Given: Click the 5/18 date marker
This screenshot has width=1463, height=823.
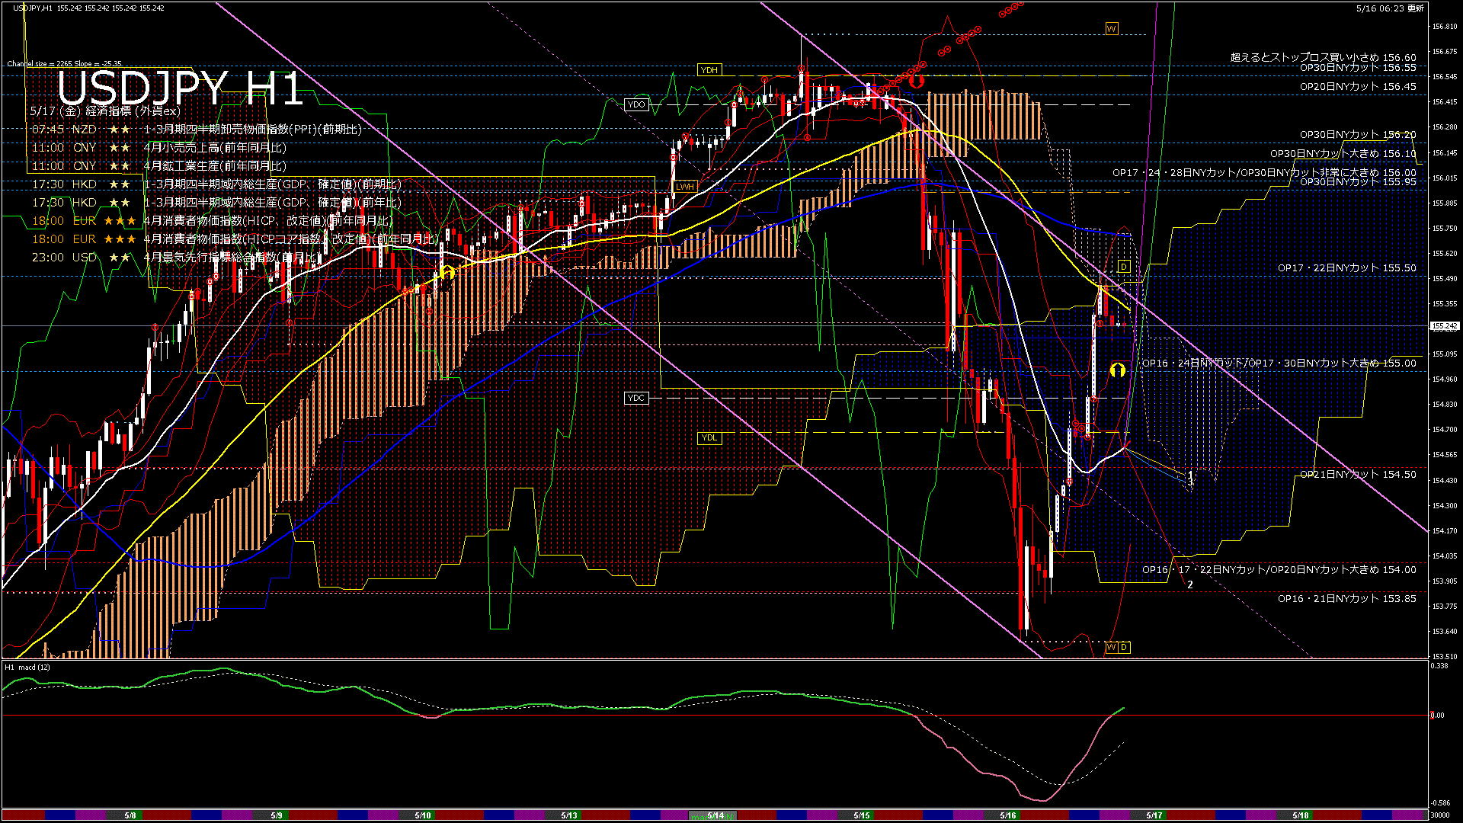Looking at the screenshot, I should click(x=1301, y=815).
